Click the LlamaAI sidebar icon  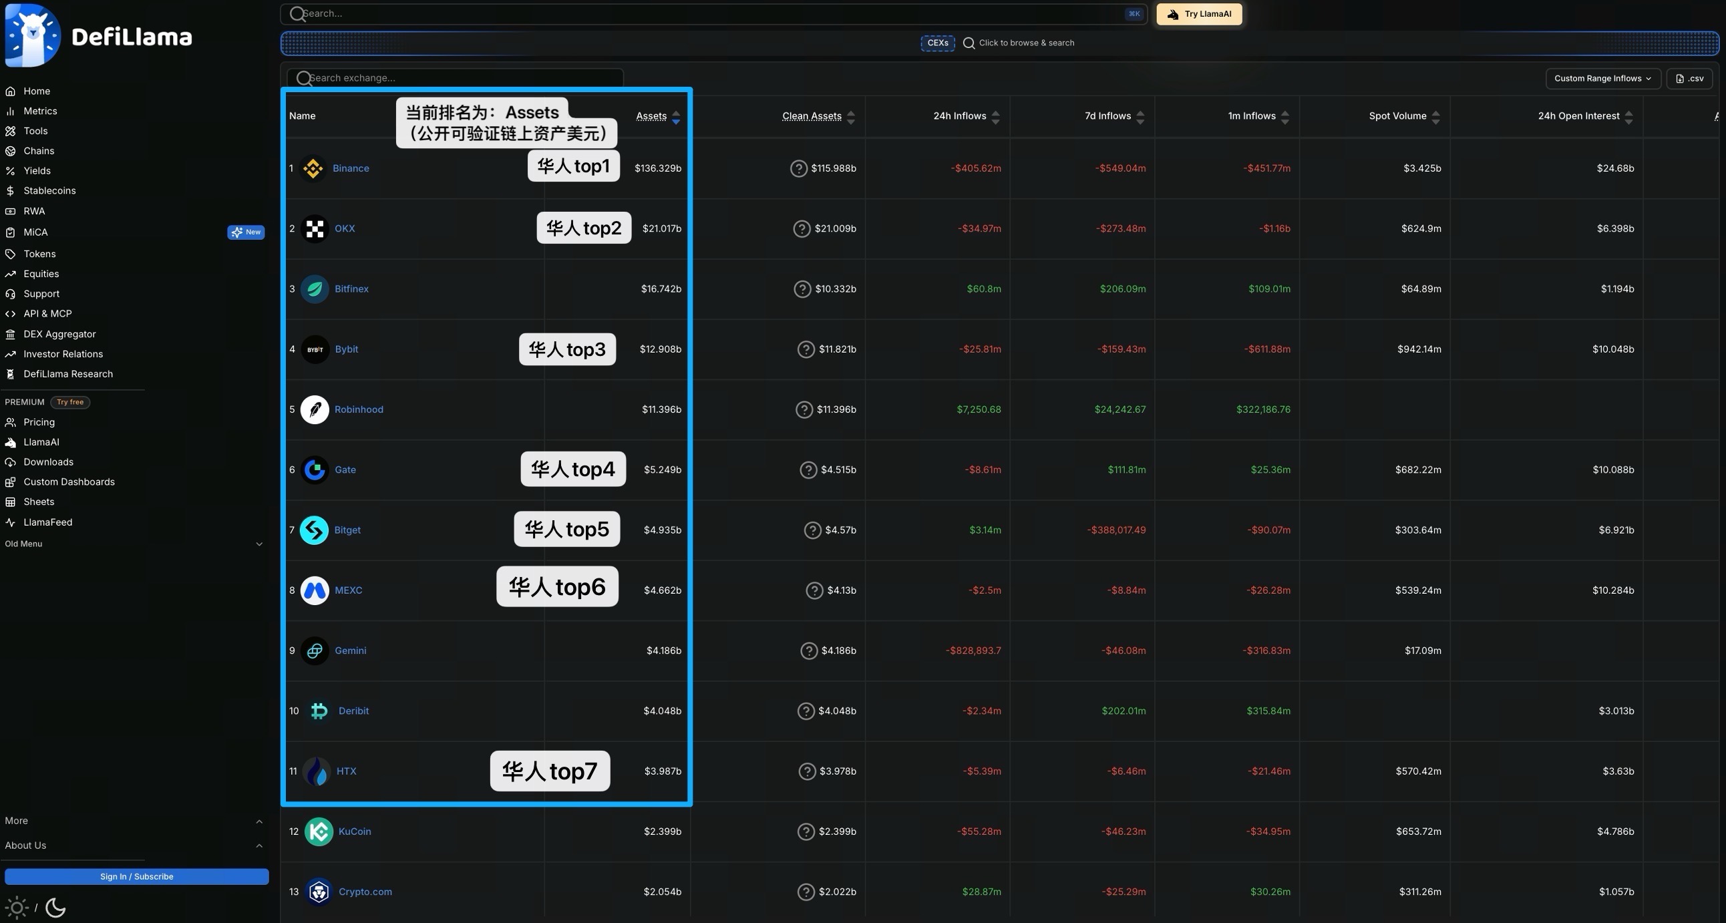10,442
